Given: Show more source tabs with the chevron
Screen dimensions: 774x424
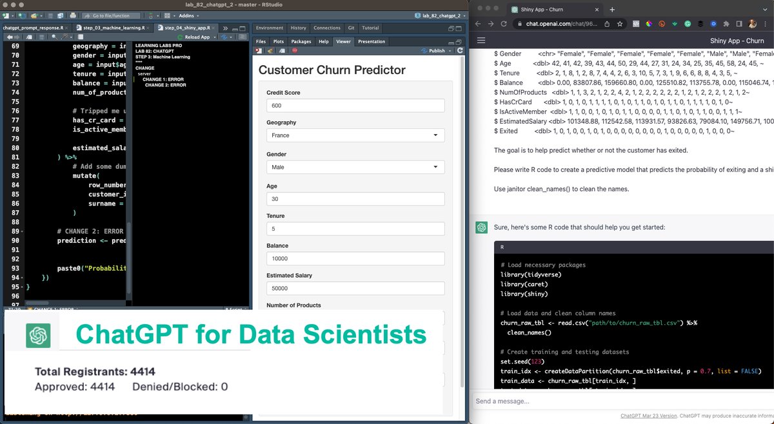Looking at the screenshot, I should [x=224, y=28].
